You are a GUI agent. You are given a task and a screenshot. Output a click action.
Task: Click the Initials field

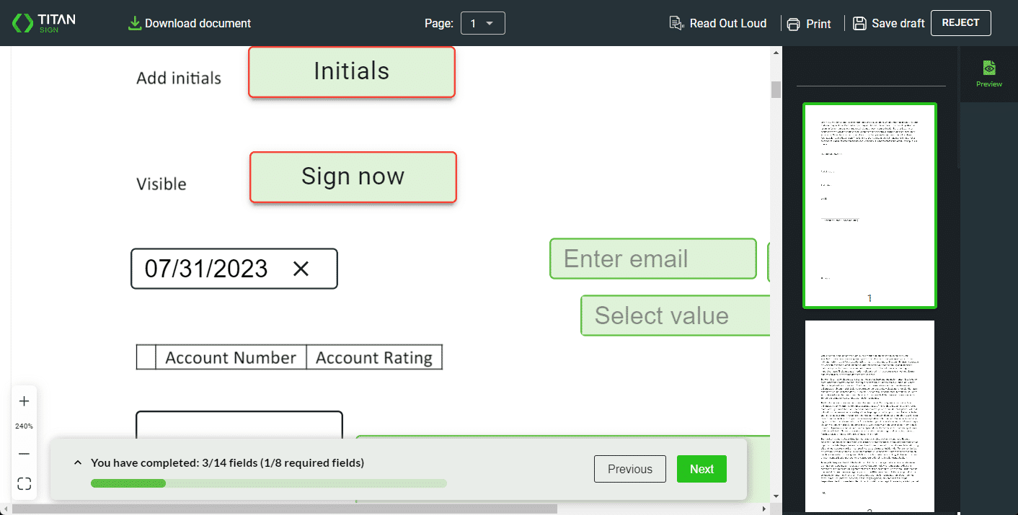click(x=351, y=71)
